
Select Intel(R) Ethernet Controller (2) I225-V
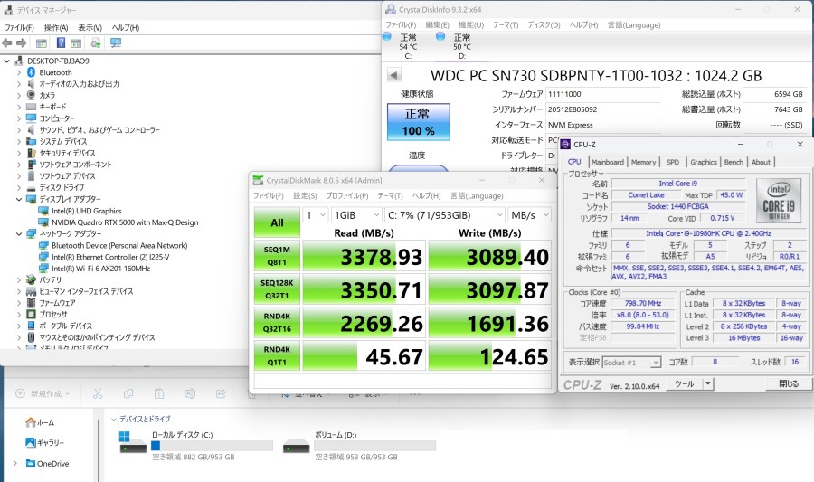[x=110, y=257]
